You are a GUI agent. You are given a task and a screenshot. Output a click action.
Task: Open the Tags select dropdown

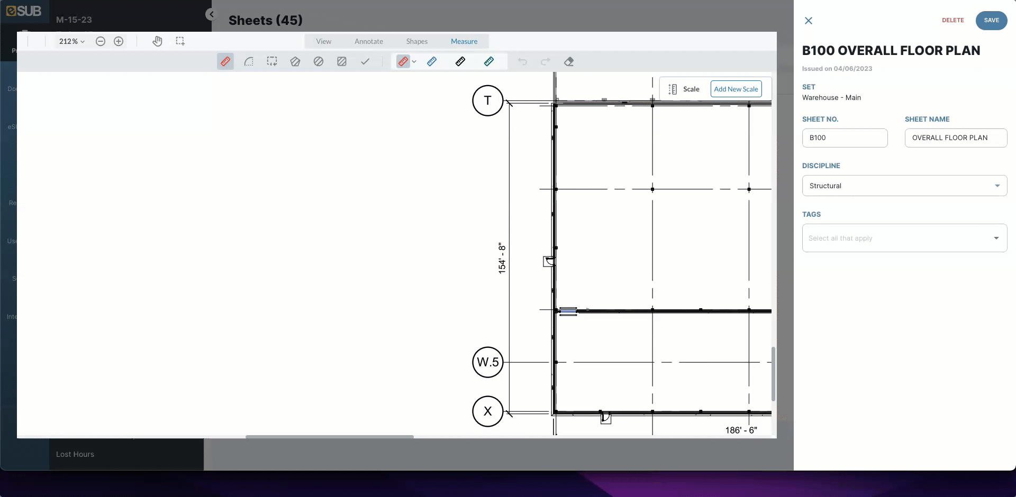coord(904,238)
